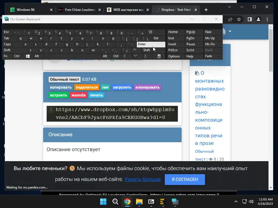Click the taskbar clock and date
The image size is (278, 208).
click(265, 201)
